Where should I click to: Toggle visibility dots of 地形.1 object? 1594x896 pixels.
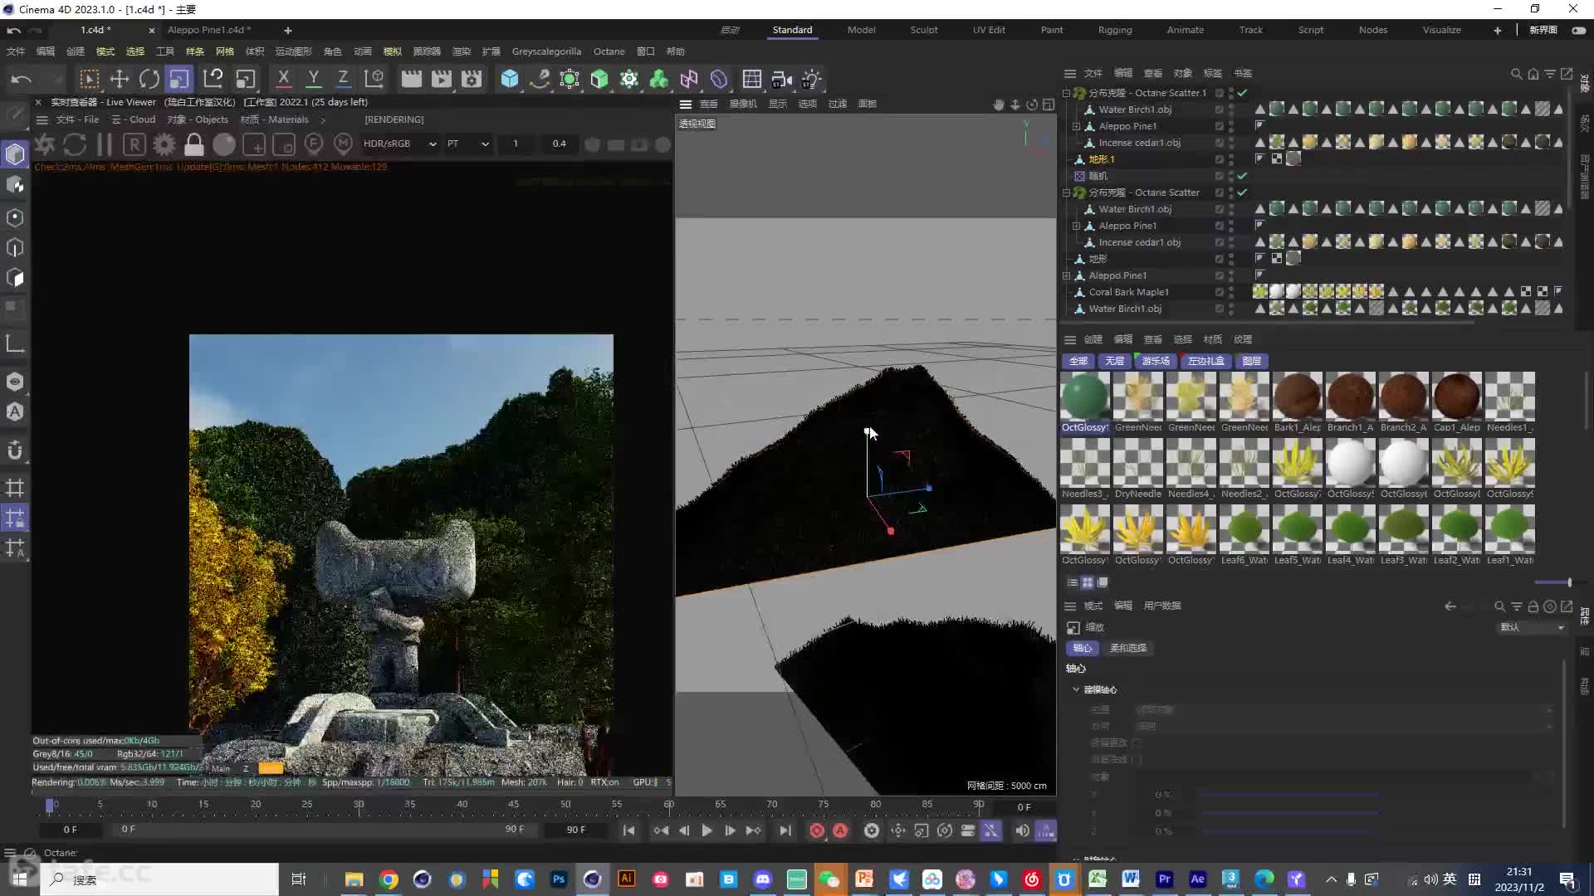point(1231,159)
